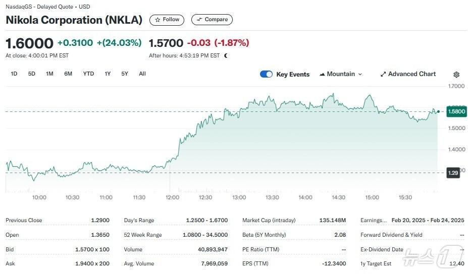
Task: Select the 5Y time range
Action: point(125,74)
